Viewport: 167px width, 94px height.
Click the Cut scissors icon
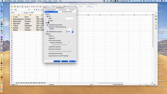(x=37, y=7)
